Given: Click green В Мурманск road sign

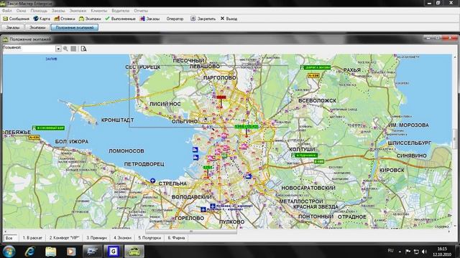Looking at the screenshot, I should point(305,156).
